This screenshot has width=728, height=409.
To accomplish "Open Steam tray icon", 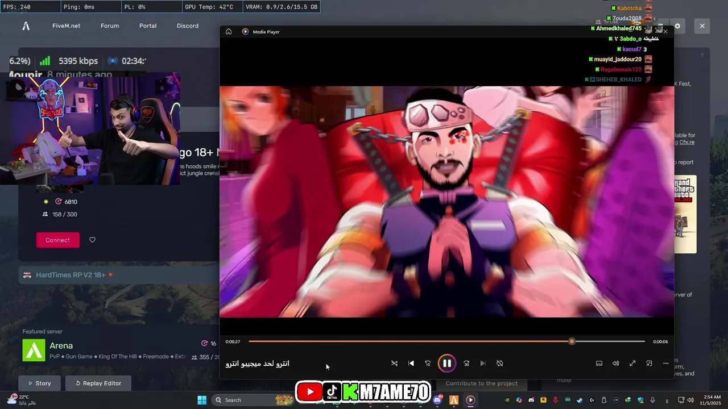I will [x=580, y=400].
